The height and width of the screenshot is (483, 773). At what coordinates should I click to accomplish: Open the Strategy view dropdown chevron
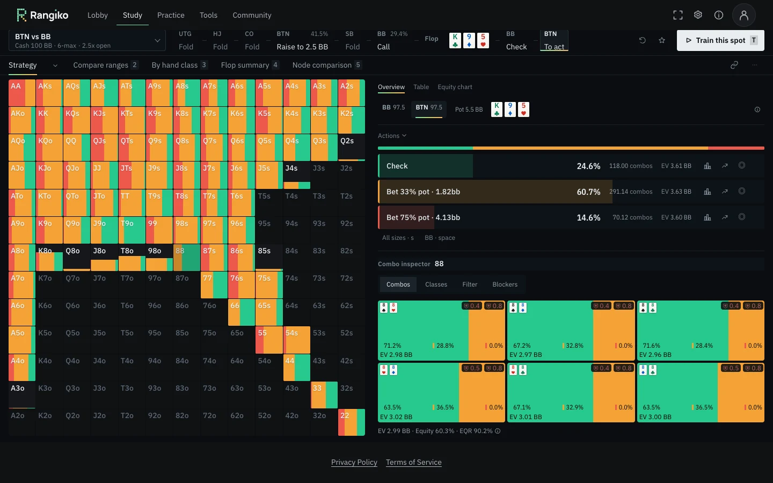pyautogui.click(x=55, y=65)
